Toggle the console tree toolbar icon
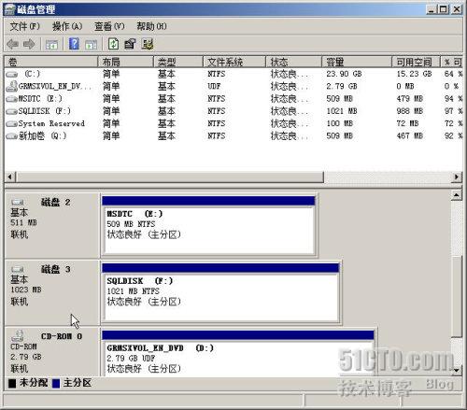This screenshot has width=467, height=410. [x=51, y=45]
